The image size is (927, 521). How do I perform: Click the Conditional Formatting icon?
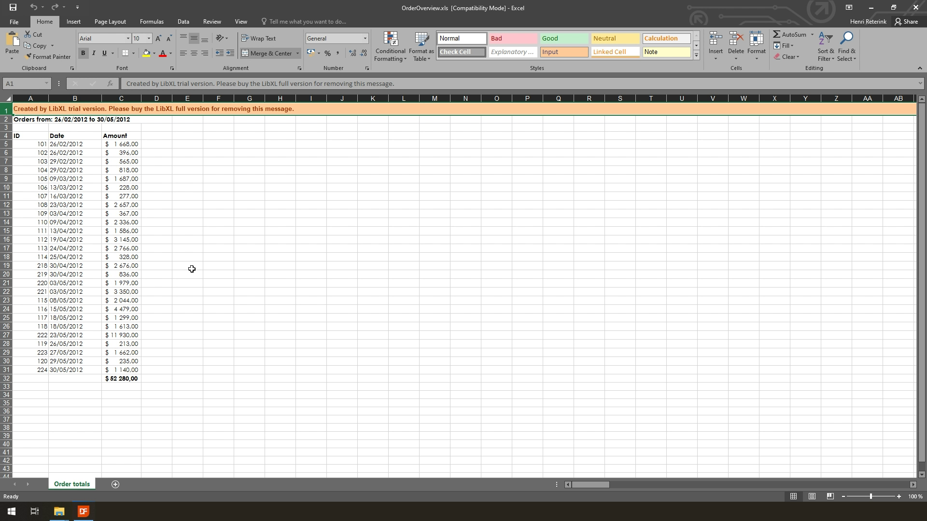390,40
